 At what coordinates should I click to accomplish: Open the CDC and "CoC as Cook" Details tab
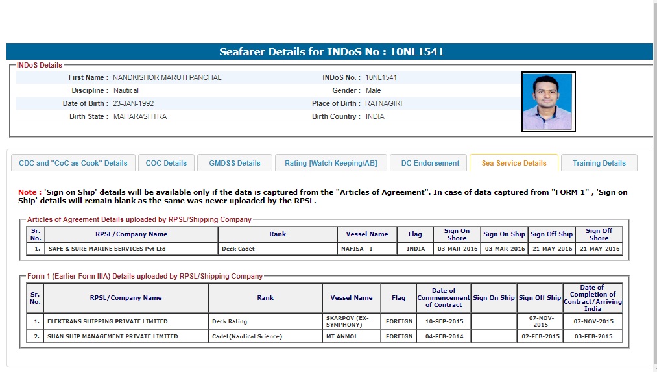click(73, 163)
